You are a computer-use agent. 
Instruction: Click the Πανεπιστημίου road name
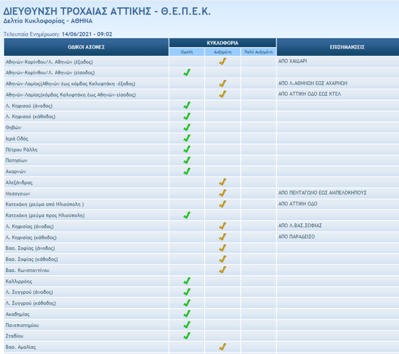[x=22, y=325]
